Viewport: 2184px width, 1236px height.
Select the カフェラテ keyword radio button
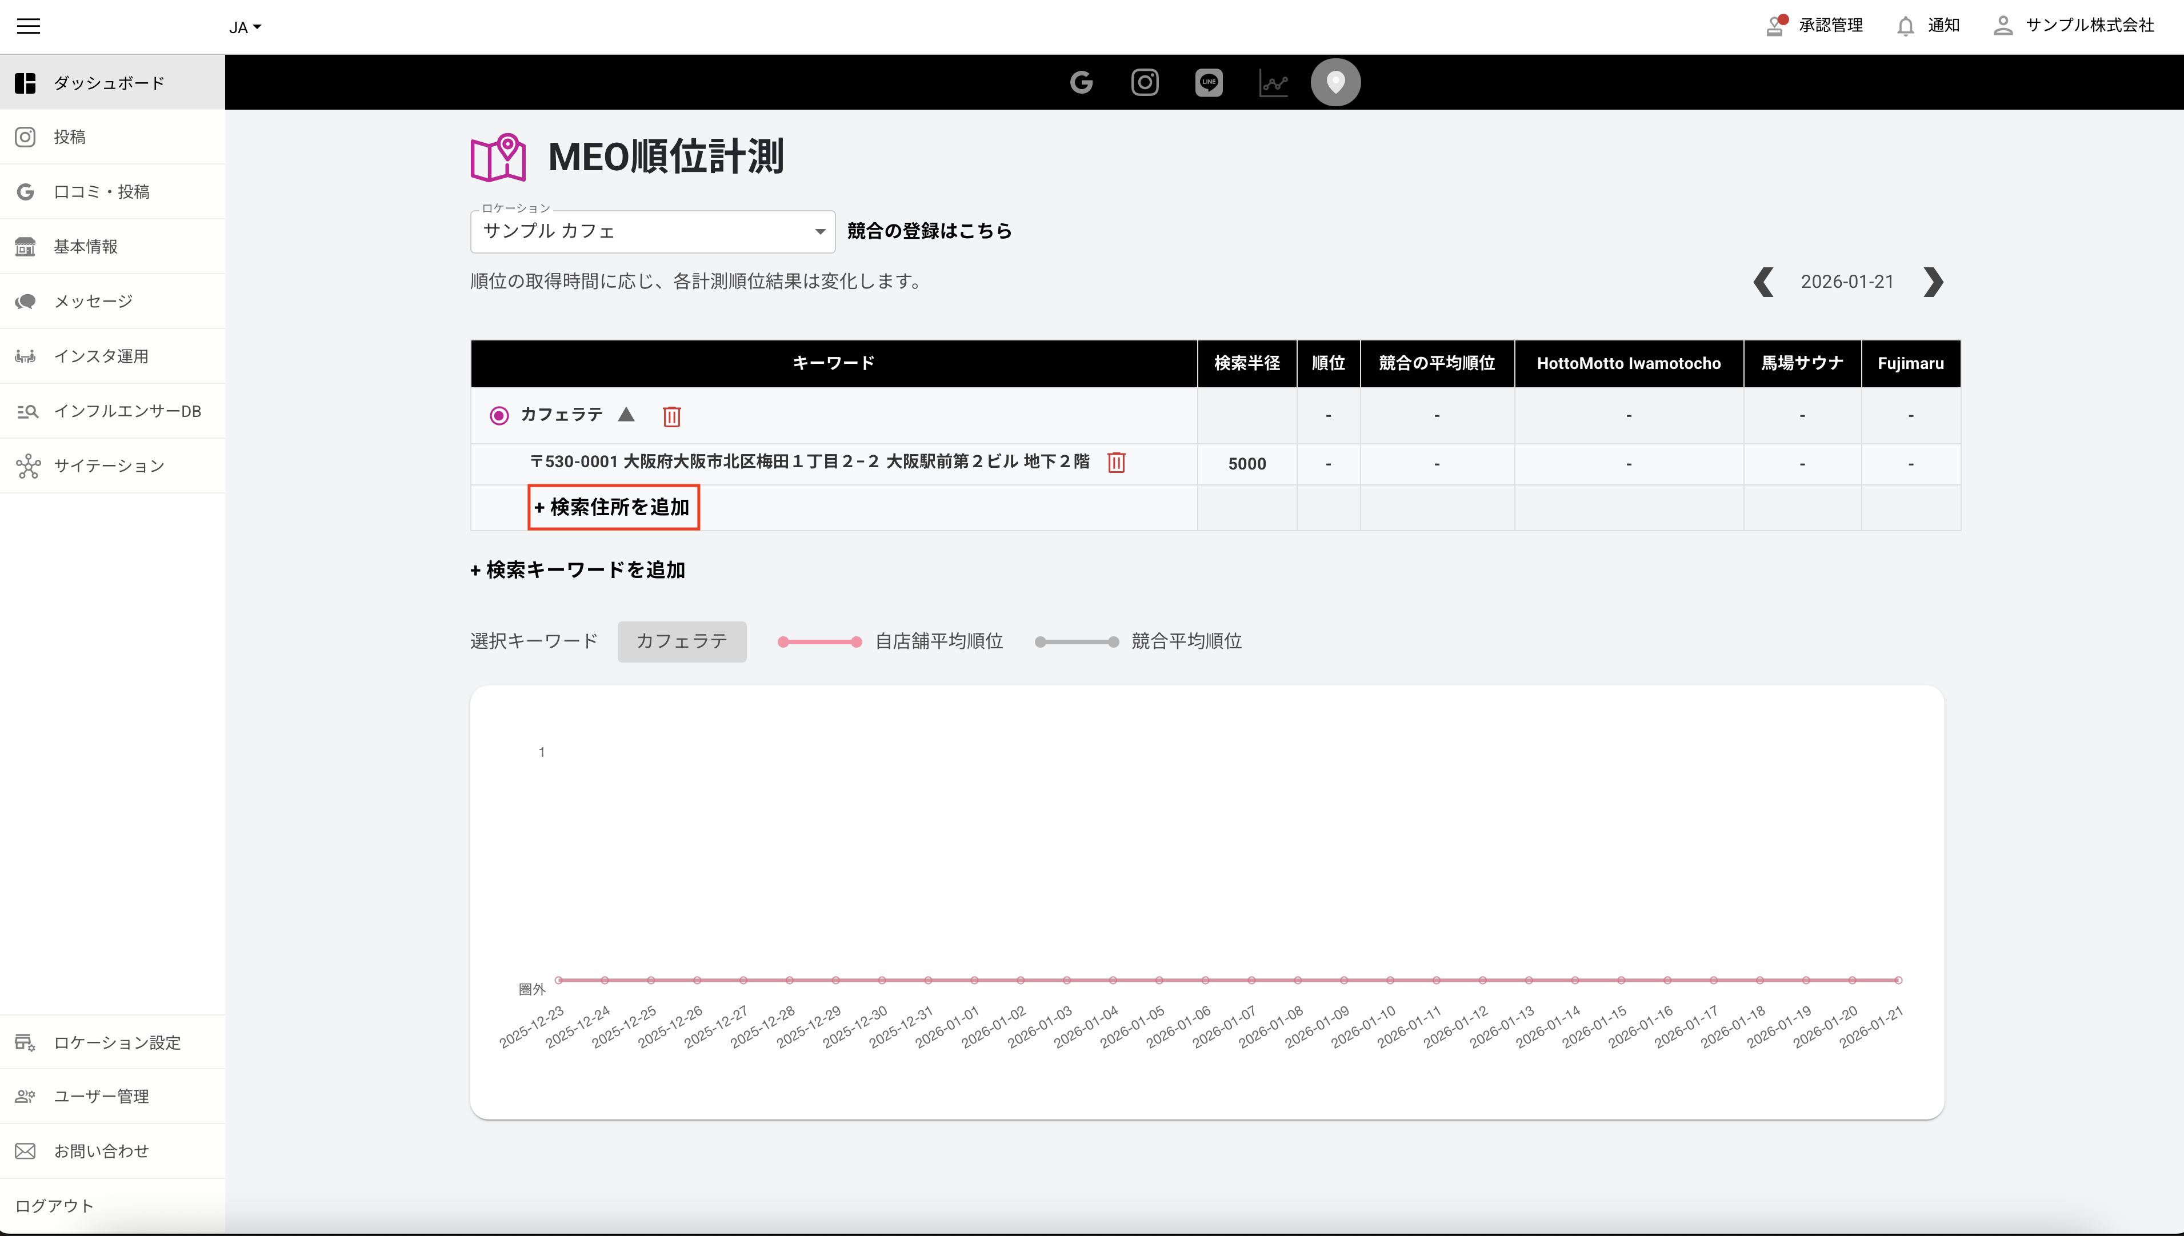point(499,415)
